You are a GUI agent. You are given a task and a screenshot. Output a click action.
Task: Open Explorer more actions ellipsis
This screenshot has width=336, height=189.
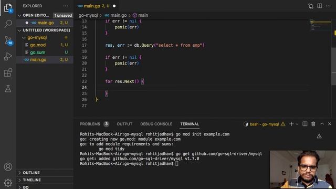[x=66, y=6]
